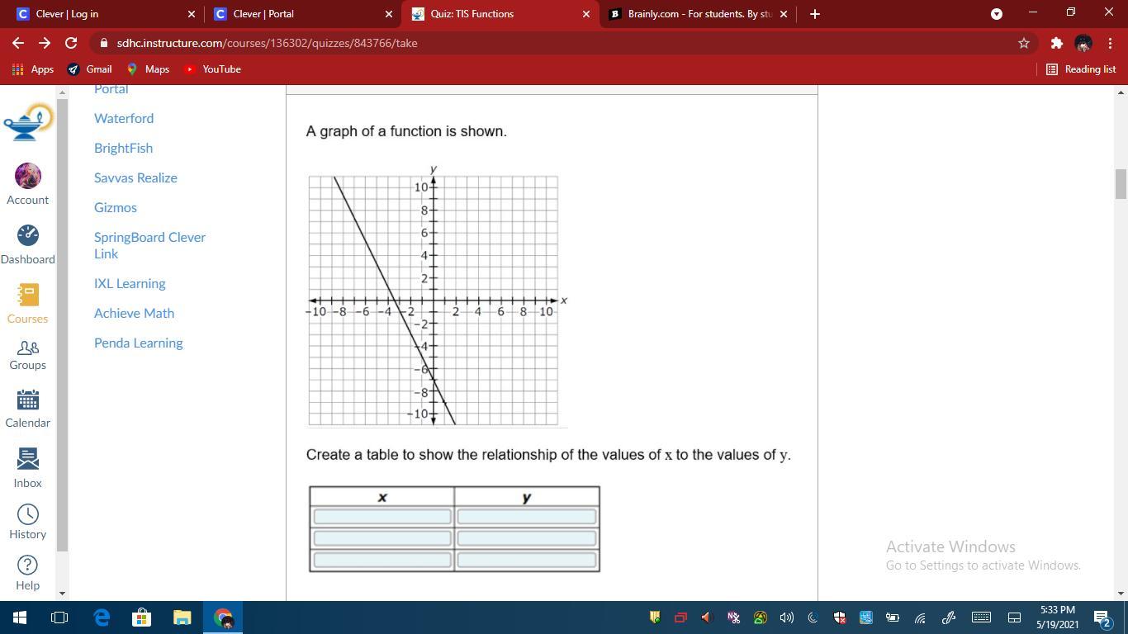Open the Windows Start menu
Image resolution: width=1128 pixels, height=634 pixels.
point(19,617)
